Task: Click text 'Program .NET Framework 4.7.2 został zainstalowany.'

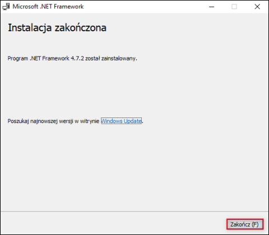Action: (72, 58)
